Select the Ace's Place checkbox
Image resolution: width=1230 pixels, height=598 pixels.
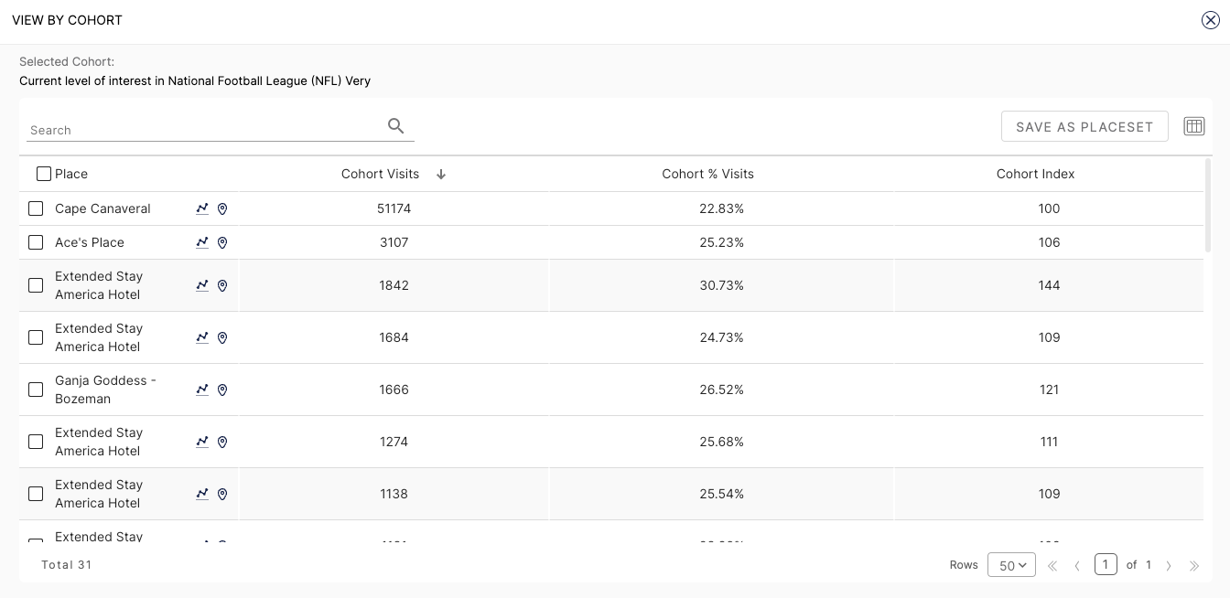36,242
